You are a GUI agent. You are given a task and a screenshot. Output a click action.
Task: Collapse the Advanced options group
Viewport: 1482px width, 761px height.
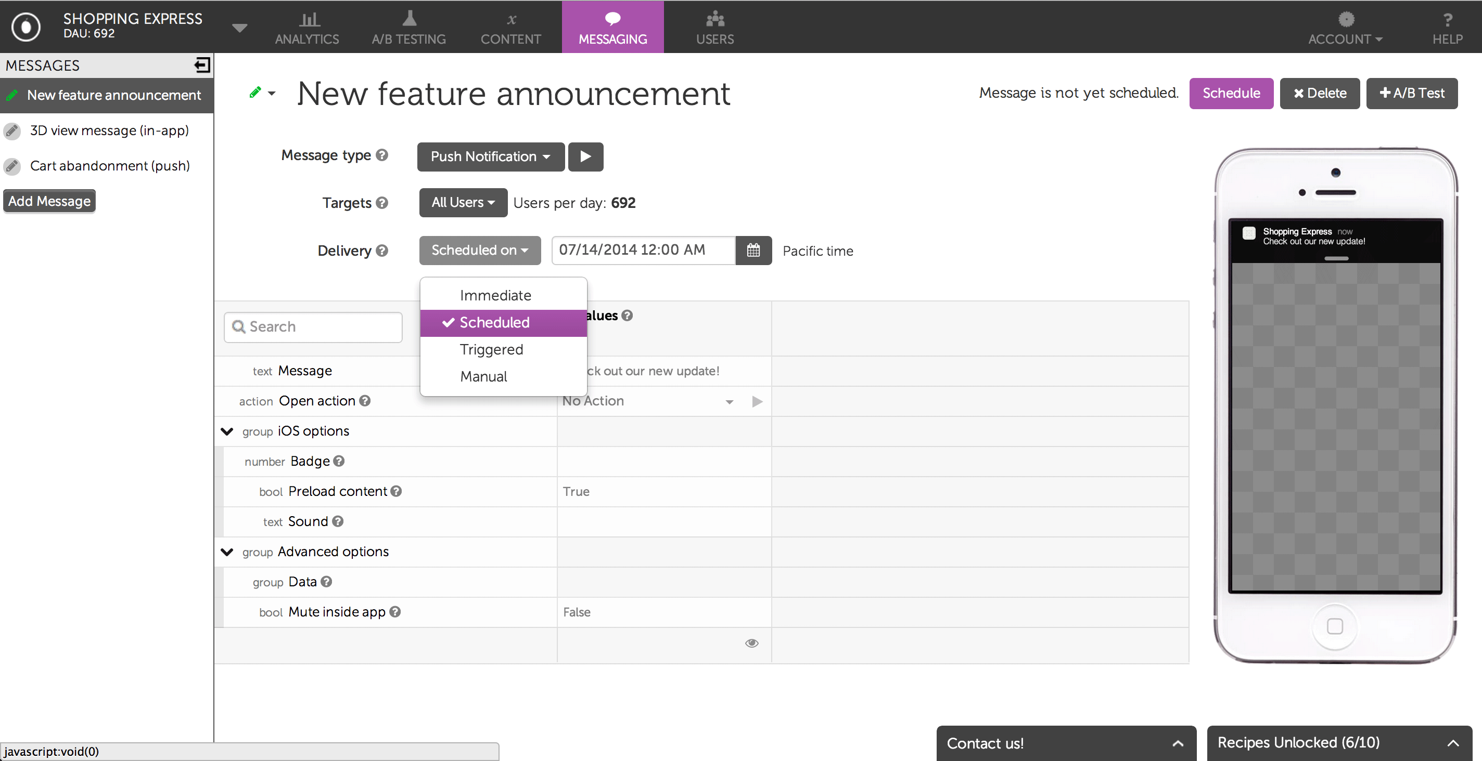click(x=227, y=552)
